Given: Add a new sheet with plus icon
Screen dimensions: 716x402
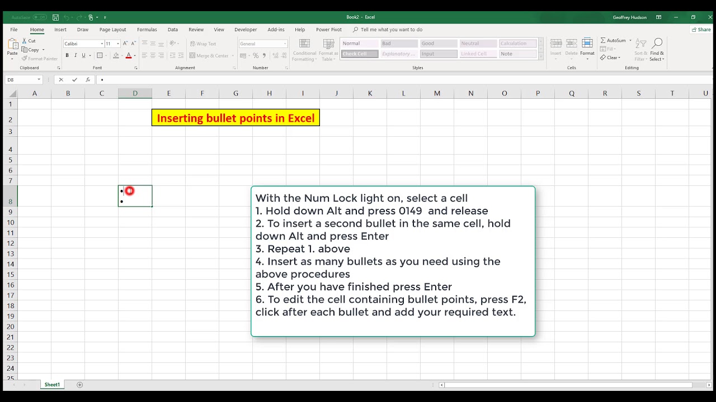Looking at the screenshot, I should click(79, 385).
